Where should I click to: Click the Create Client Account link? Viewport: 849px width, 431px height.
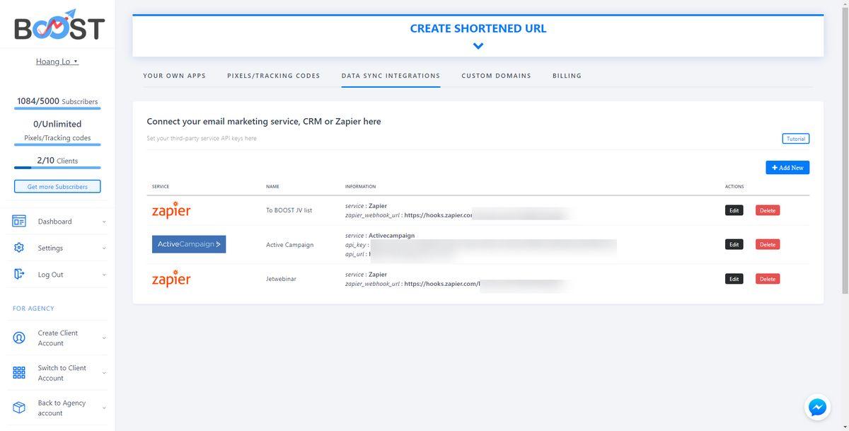[x=58, y=338]
